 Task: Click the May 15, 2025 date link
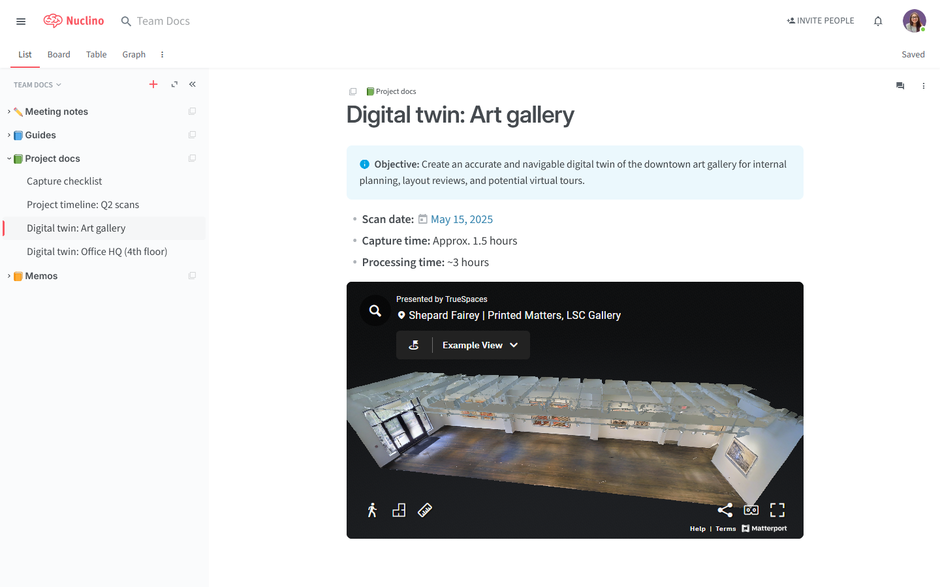(x=462, y=219)
